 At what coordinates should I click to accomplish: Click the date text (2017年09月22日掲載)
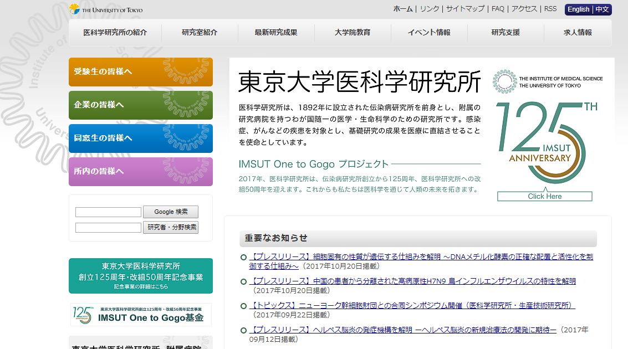(x=292, y=315)
